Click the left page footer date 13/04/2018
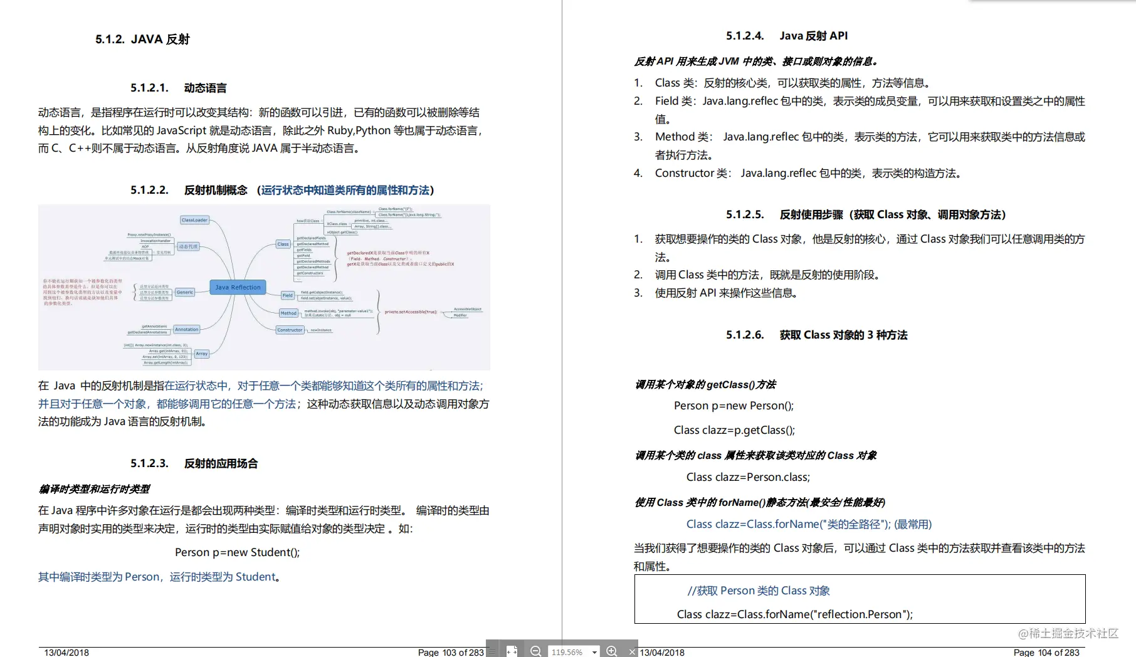1136x657 pixels. pyautogui.click(x=66, y=653)
